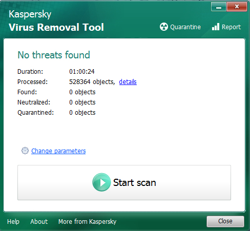
Task: Click the green play icon
Action: click(101, 182)
